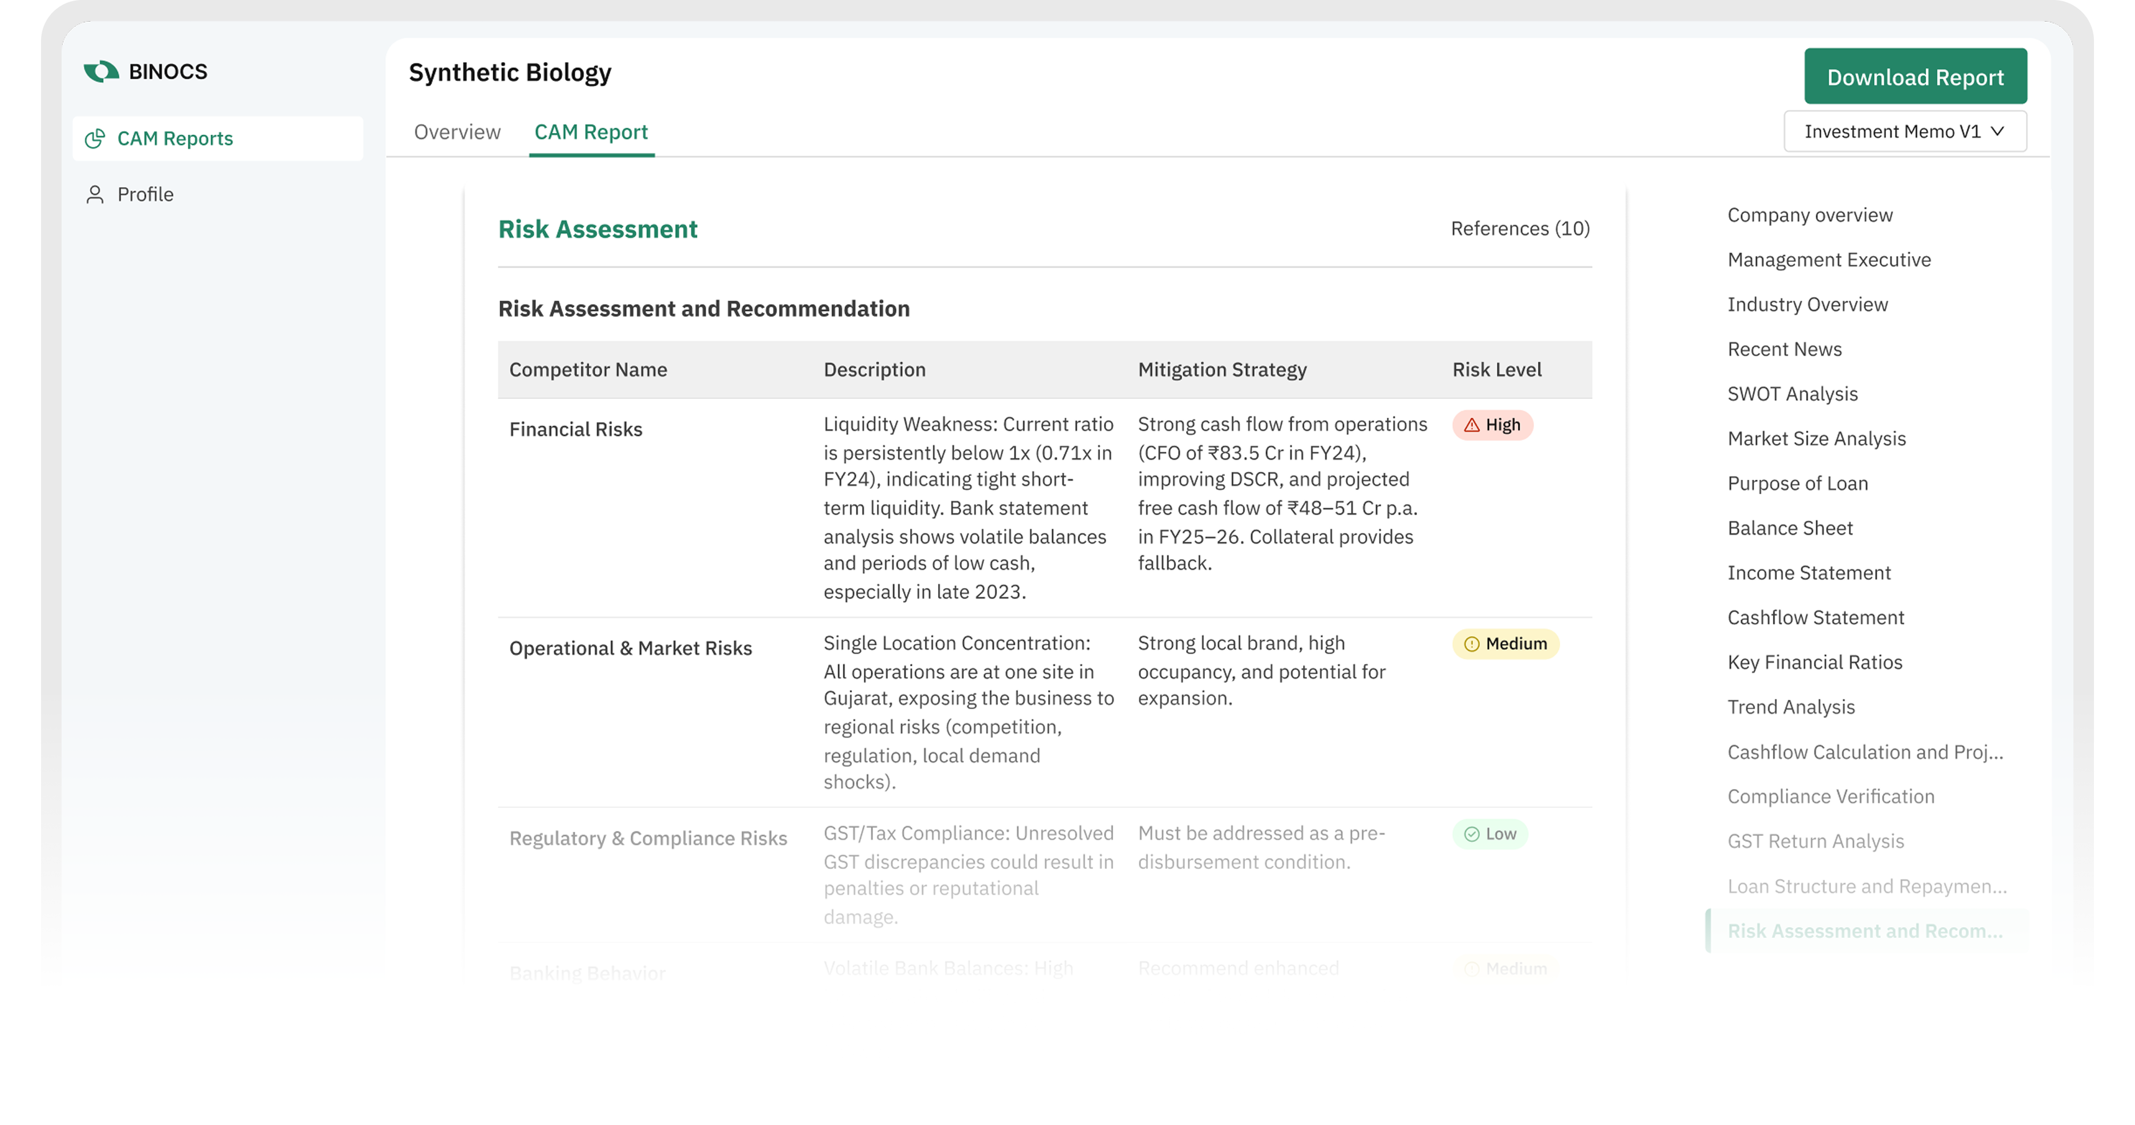This screenshot has width=2135, height=1125.
Task: Click the Medium risk alert icon in Operational row
Action: click(1471, 644)
